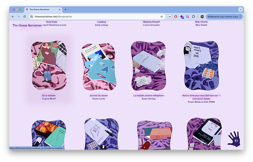
Task: Go forward in browser history
Action: point(19,16)
